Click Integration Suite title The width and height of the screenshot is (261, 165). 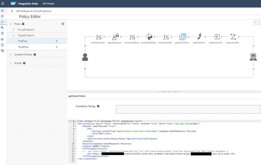(x=28, y=4)
